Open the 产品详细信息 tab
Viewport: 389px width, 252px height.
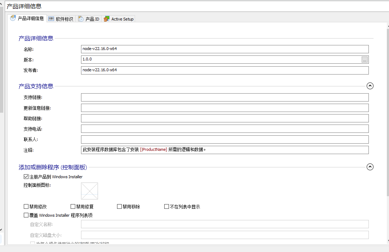coord(27,19)
